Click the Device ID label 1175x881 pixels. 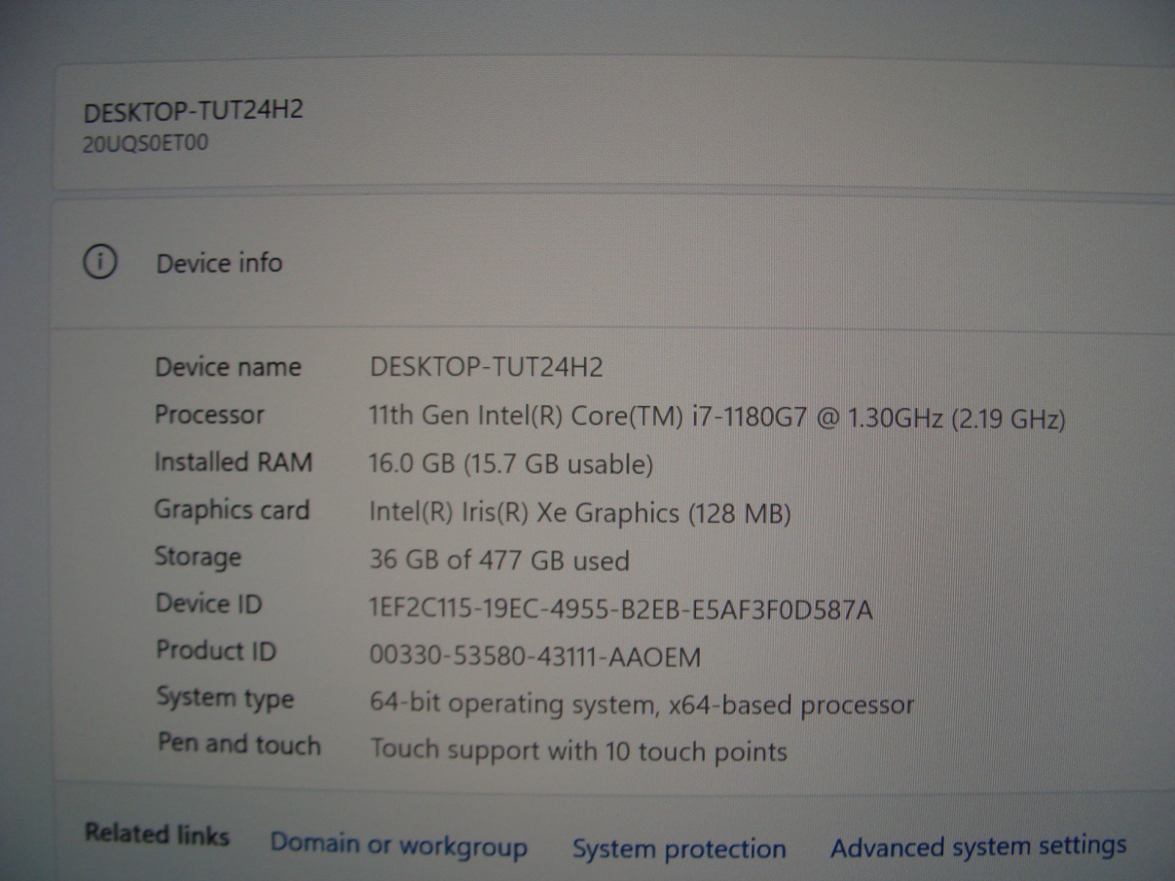pyautogui.click(x=209, y=603)
